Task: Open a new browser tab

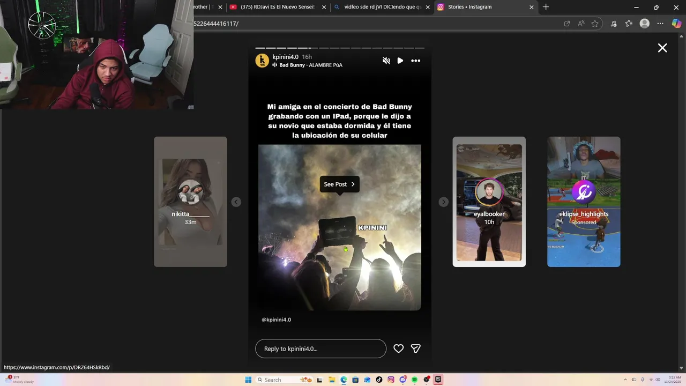Action: pyautogui.click(x=546, y=7)
